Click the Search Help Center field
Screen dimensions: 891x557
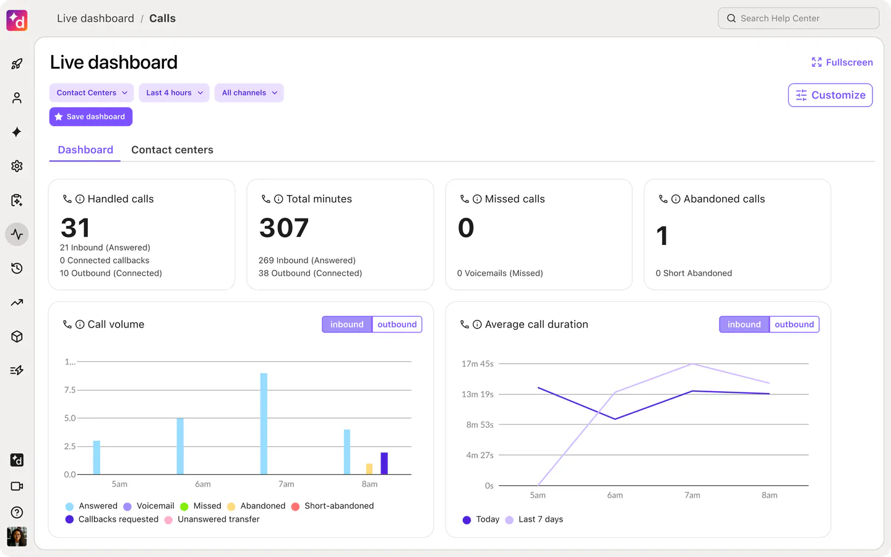tap(799, 19)
